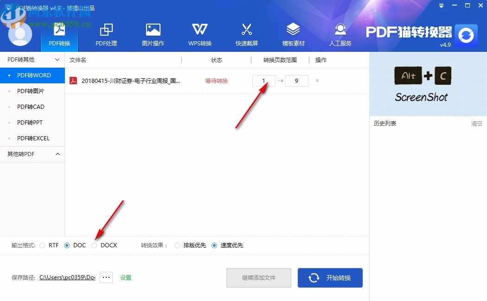Open the save path browse dialog
The height and width of the screenshot is (301, 487).
pos(106,277)
